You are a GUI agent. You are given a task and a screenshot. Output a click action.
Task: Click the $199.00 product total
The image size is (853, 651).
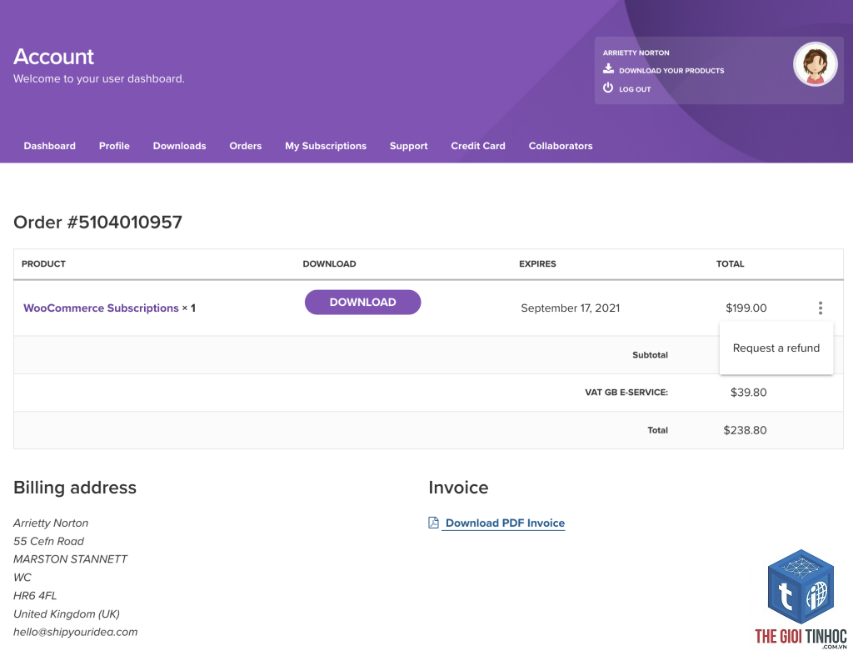coord(746,308)
